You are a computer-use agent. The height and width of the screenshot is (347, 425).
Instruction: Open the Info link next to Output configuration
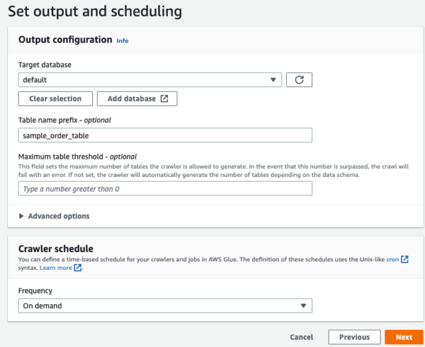[x=122, y=41]
